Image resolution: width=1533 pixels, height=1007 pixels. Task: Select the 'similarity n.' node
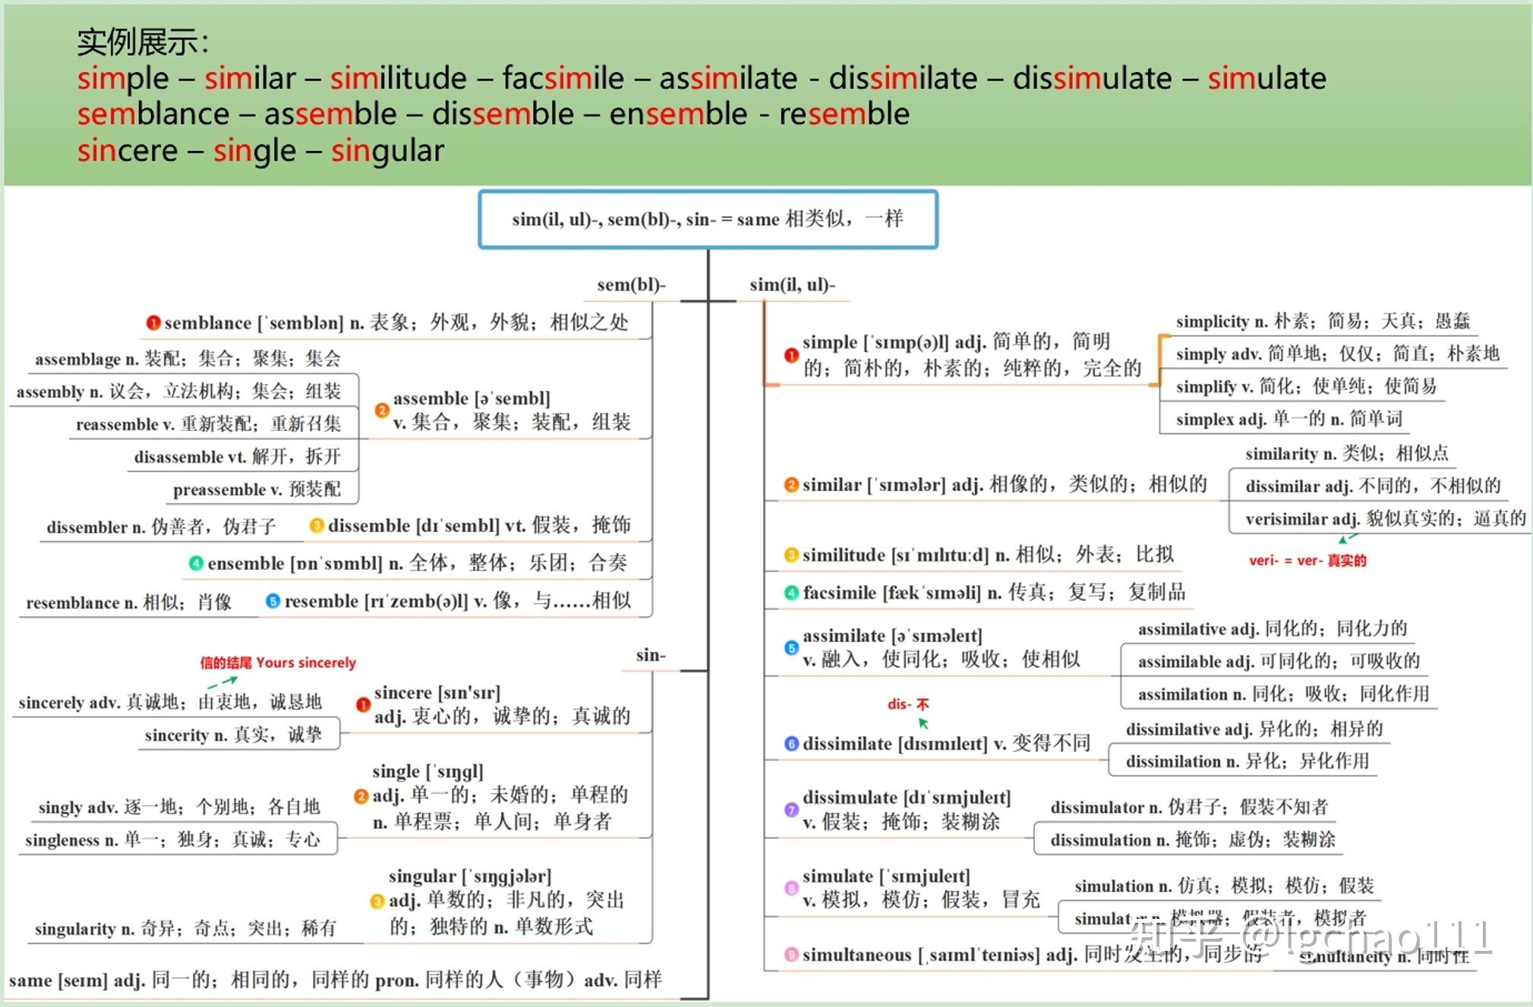pos(1347,454)
